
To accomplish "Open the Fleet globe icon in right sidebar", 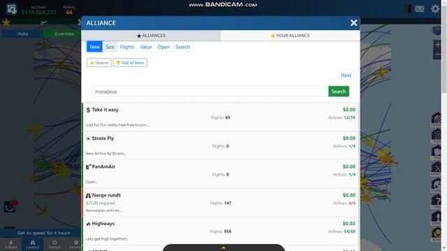I will [x=436, y=136].
